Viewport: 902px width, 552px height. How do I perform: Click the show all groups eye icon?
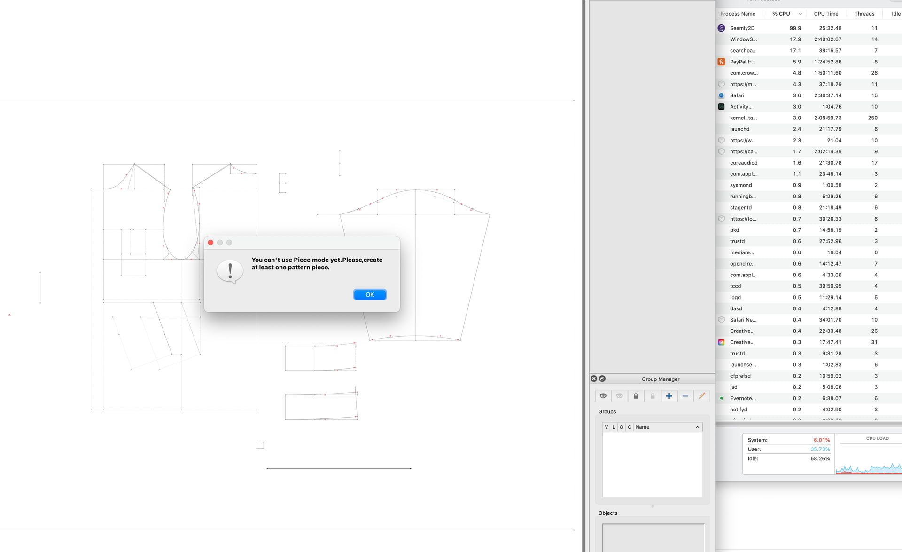603,396
